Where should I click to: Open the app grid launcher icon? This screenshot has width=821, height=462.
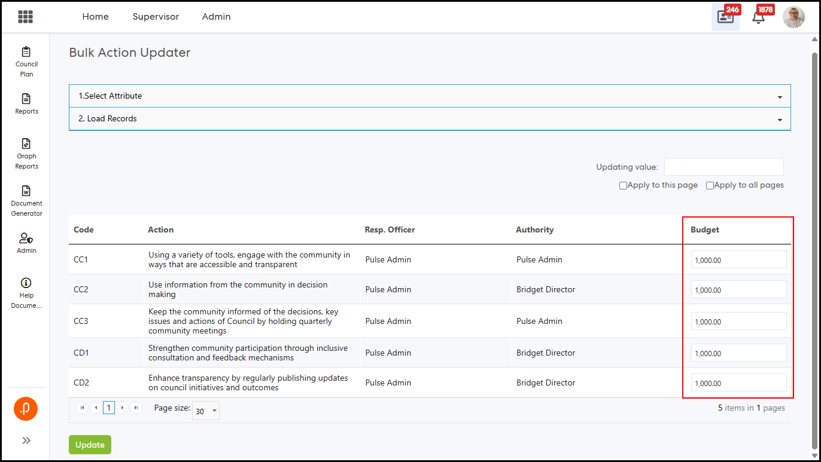click(25, 17)
